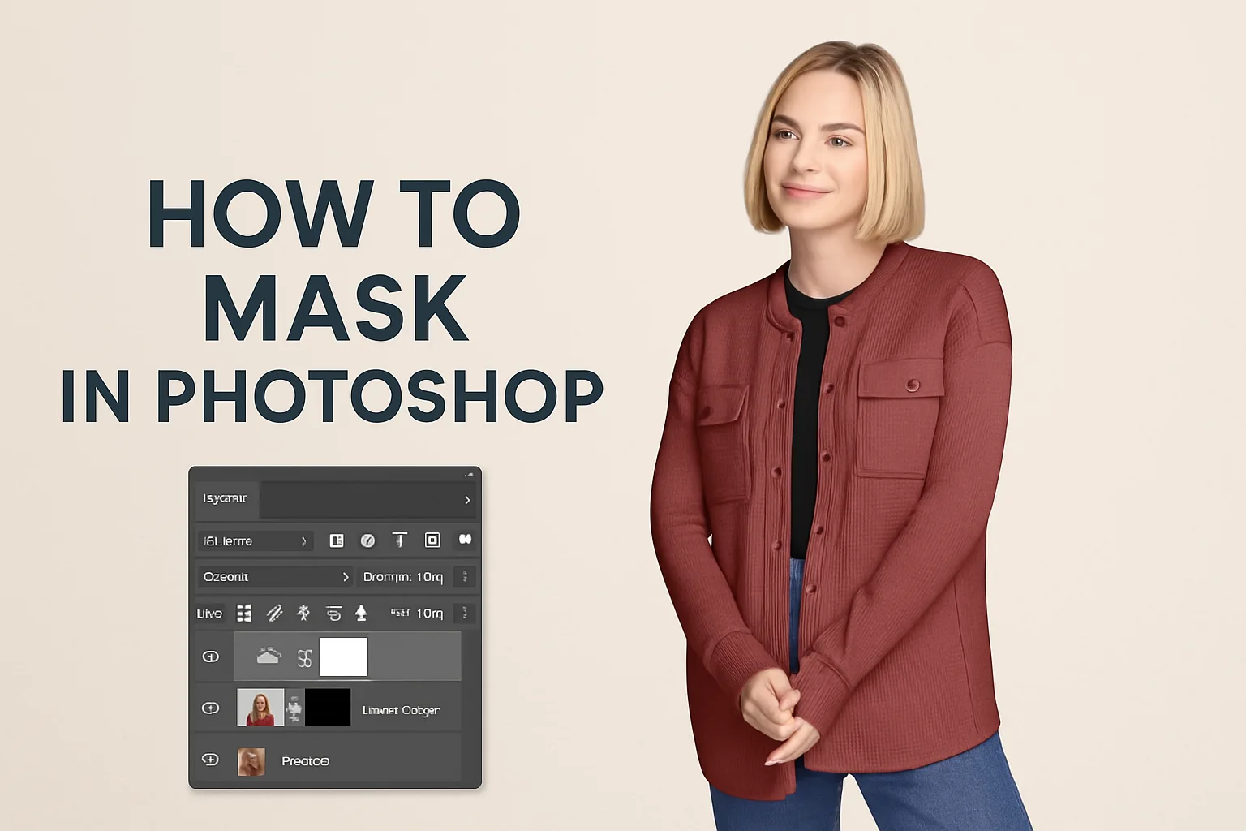
Task: Click the Live label in lock row
Action: pyautogui.click(x=209, y=614)
